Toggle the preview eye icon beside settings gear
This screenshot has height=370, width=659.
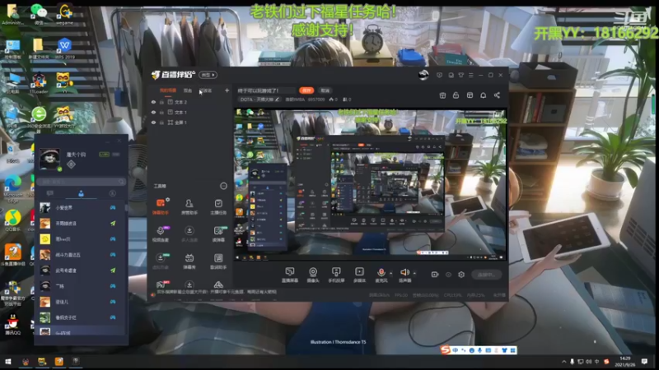tap(448, 275)
